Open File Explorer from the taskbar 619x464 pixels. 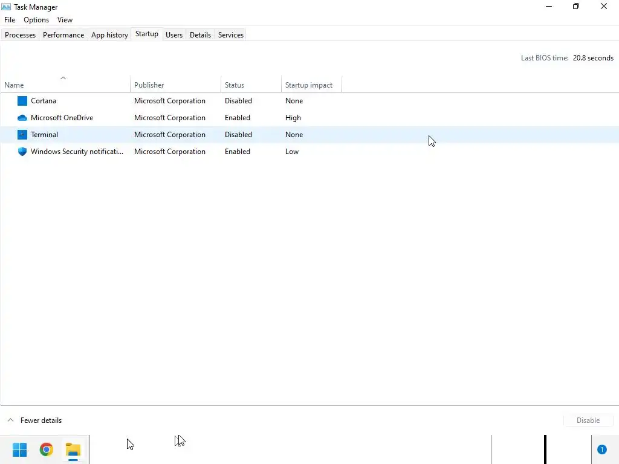pos(73,449)
